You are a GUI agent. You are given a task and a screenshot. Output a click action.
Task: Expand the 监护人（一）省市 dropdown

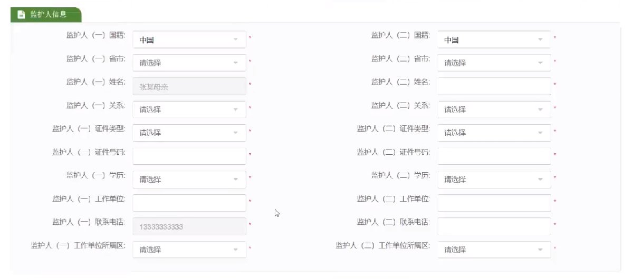click(189, 63)
